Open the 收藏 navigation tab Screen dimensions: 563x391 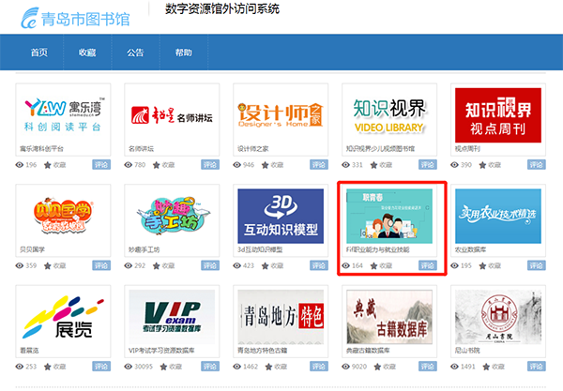click(x=87, y=53)
